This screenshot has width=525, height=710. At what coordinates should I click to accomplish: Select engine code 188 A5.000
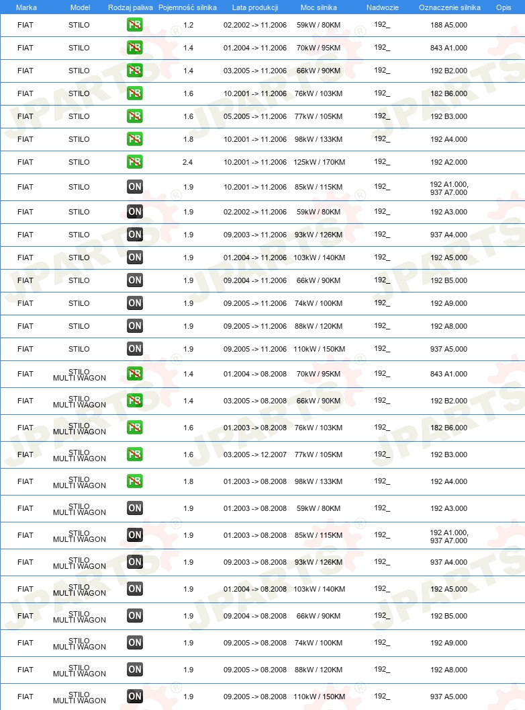click(x=448, y=25)
